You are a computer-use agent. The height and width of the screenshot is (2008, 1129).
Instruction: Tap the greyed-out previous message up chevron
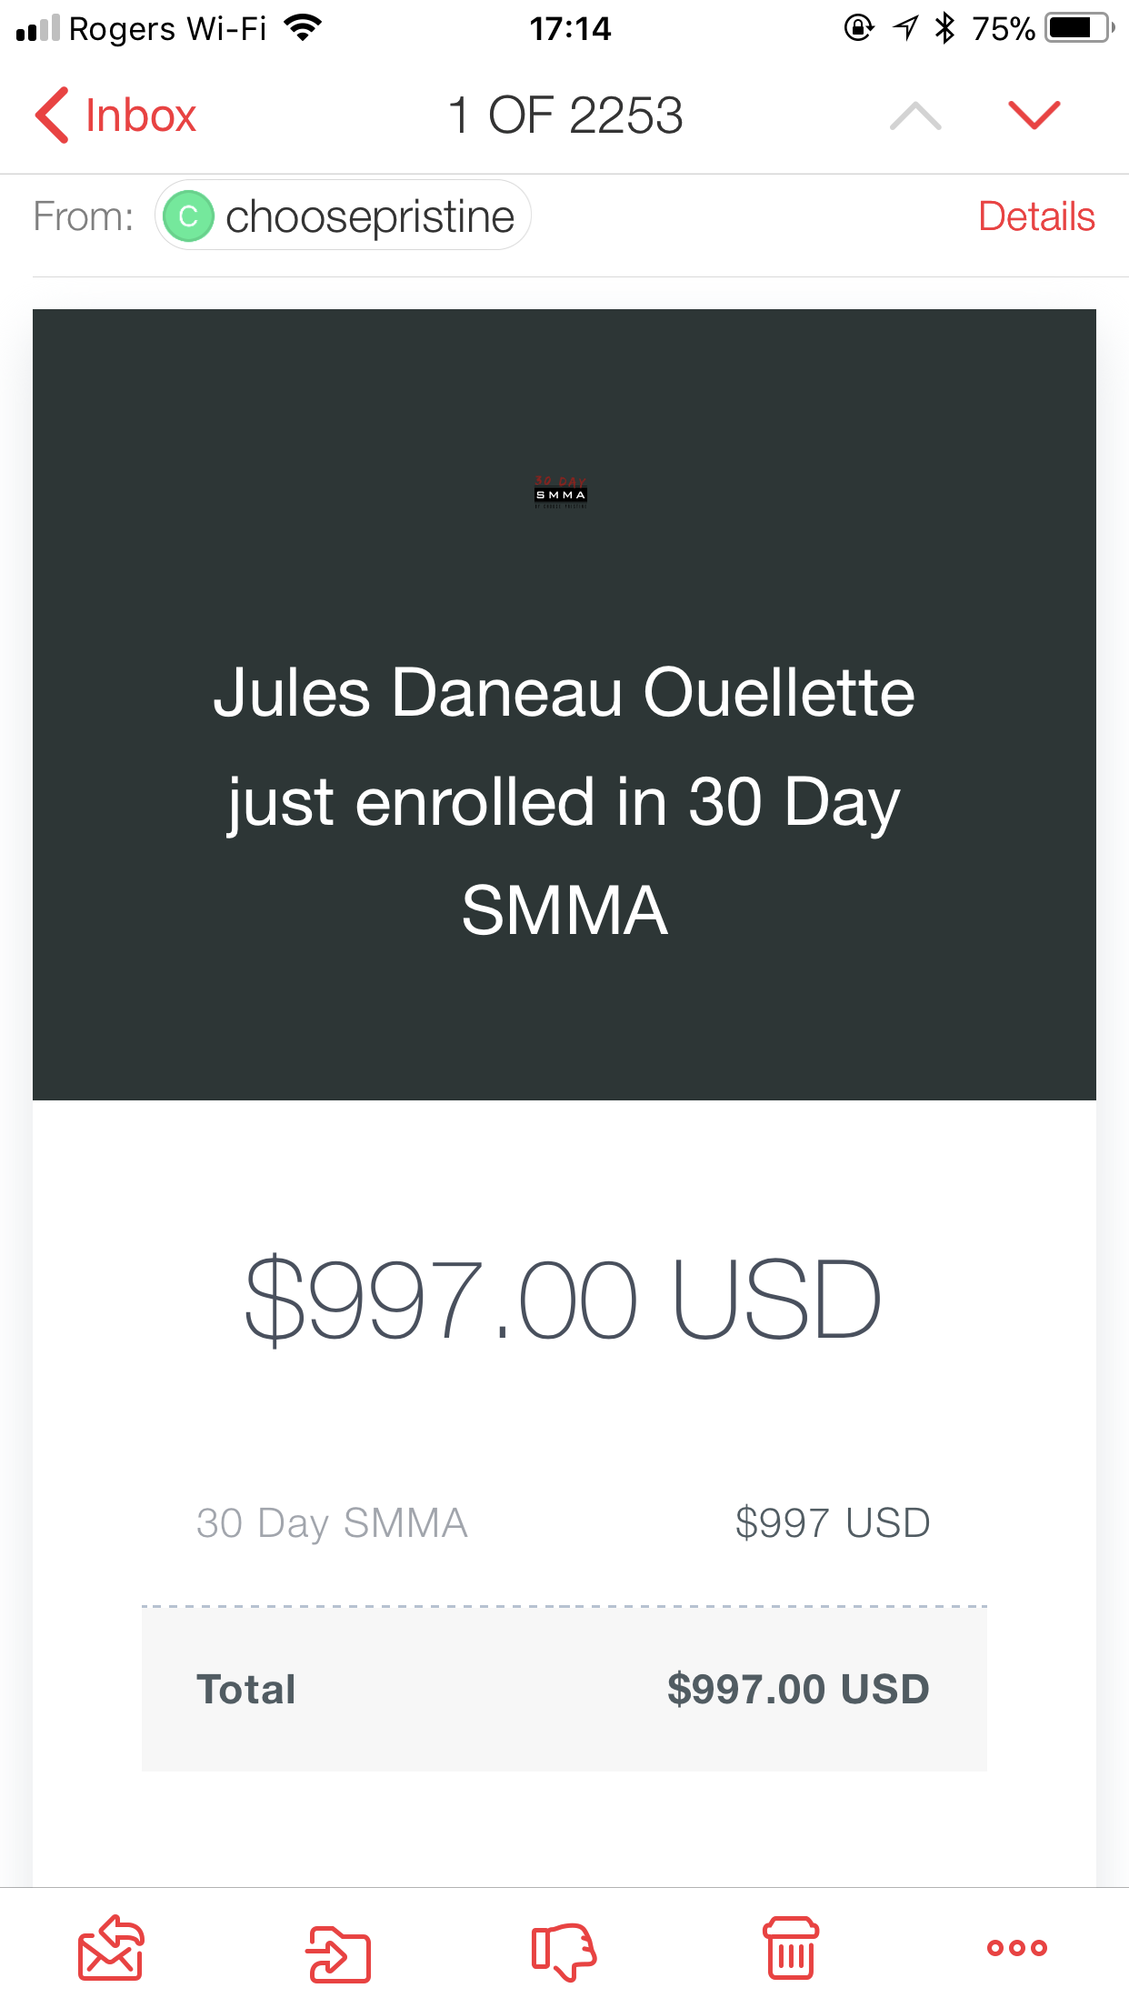pyautogui.click(x=915, y=115)
